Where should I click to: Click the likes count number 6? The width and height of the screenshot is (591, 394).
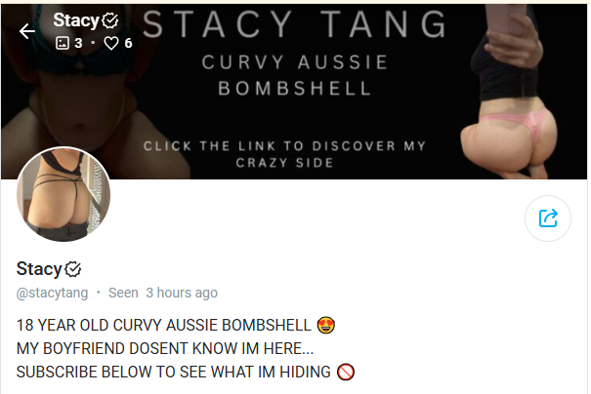click(129, 43)
